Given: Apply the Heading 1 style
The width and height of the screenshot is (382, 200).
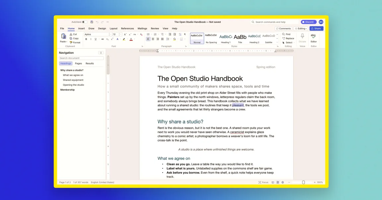Looking at the screenshot, I should pyautogui.click(x=225, y=38).
